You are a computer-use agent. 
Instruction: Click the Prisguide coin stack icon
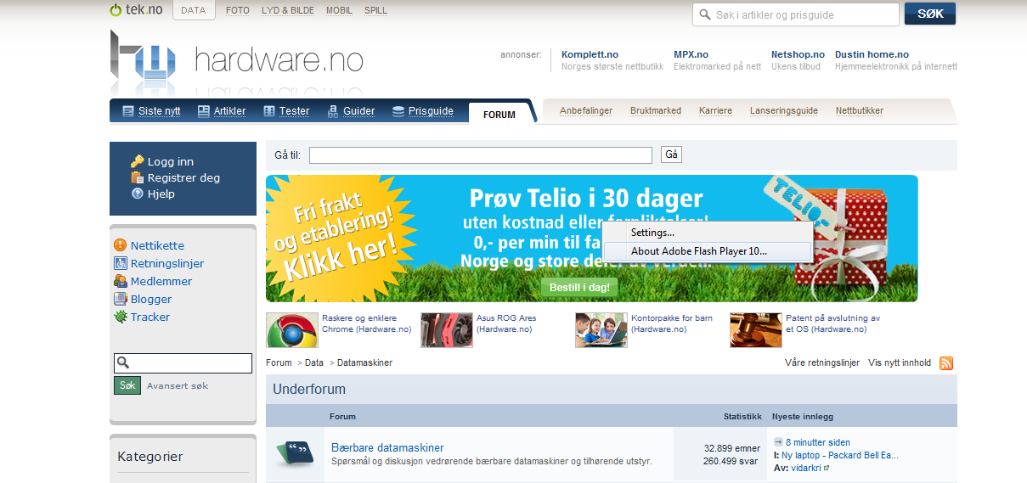(x=398, y=111)
